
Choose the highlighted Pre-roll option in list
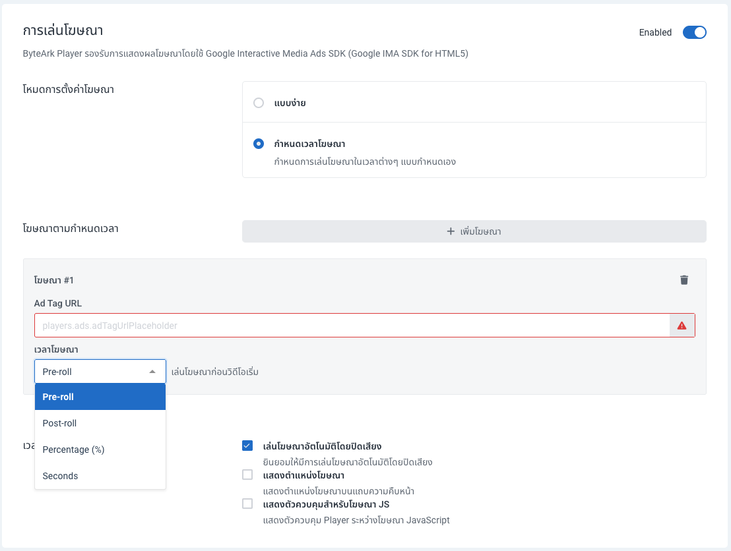click(x=100, y=397)
